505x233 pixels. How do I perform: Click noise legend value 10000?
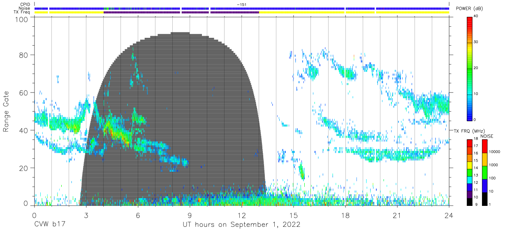click(494, 152)
